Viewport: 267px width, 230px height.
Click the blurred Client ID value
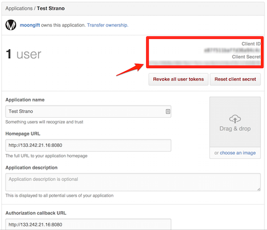[232, 50]
